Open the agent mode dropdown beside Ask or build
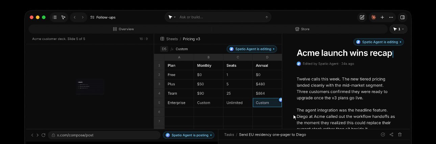 tap(172, 17)
